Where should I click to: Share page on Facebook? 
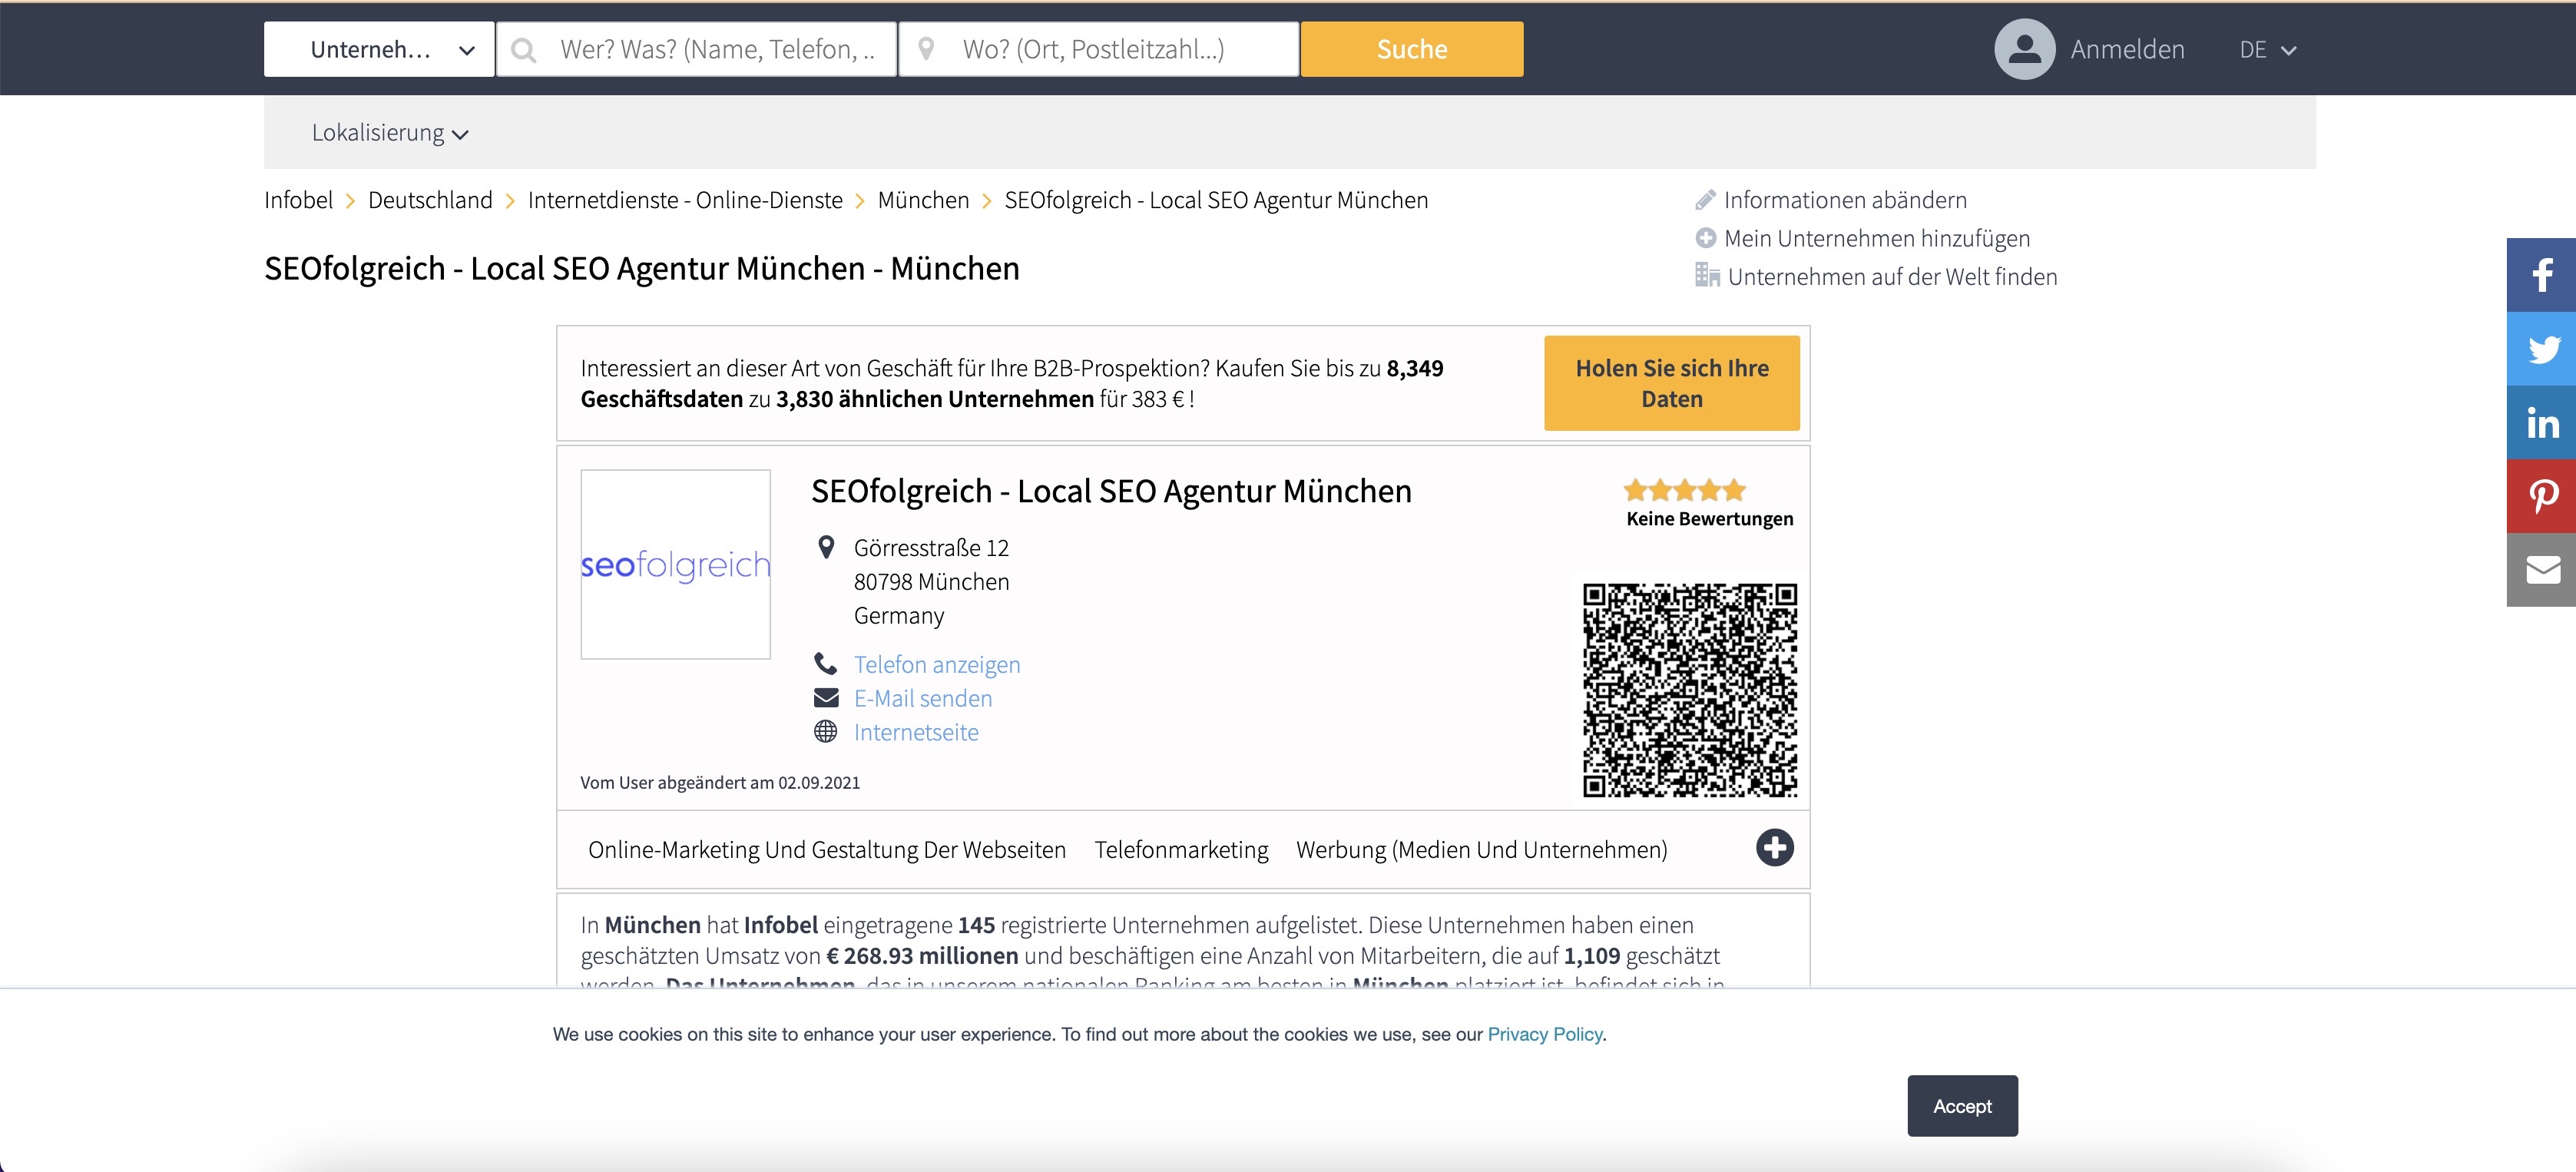click(x=2541, y=275)
